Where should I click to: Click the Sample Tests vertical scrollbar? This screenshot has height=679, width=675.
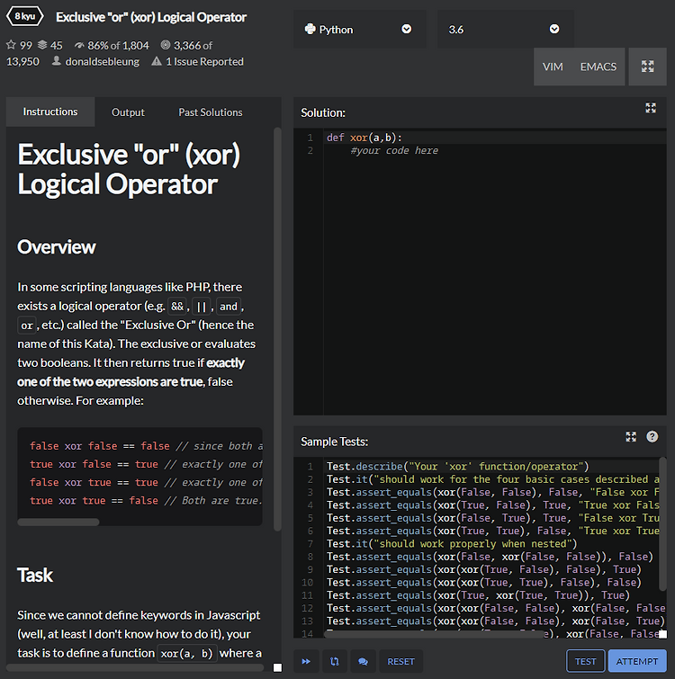point(662,524)
